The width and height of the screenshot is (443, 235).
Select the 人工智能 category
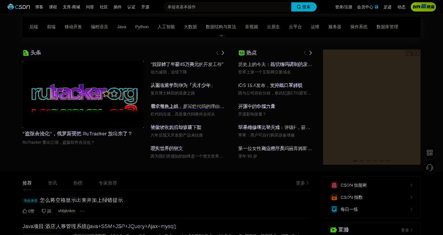click(166, 27)
